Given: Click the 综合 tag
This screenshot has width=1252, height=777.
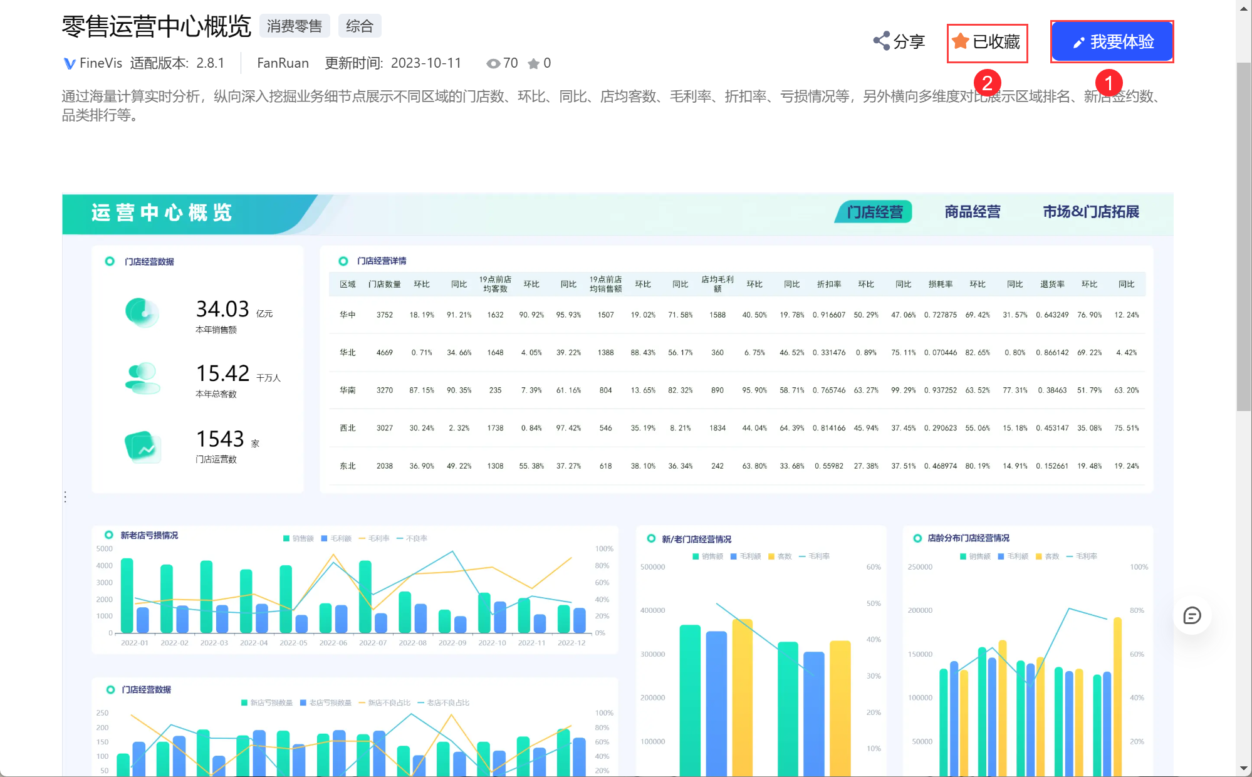Looking at the screenshot, I should (359, 26).
